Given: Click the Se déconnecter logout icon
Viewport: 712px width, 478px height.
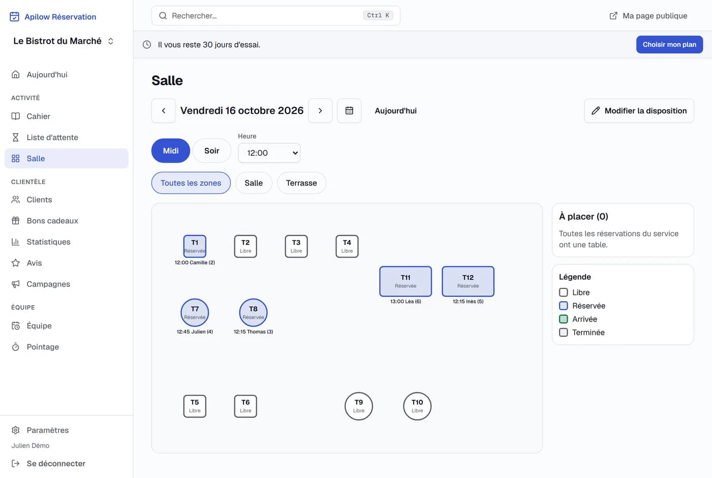Looking at the screenshot, I should (16, 463).
